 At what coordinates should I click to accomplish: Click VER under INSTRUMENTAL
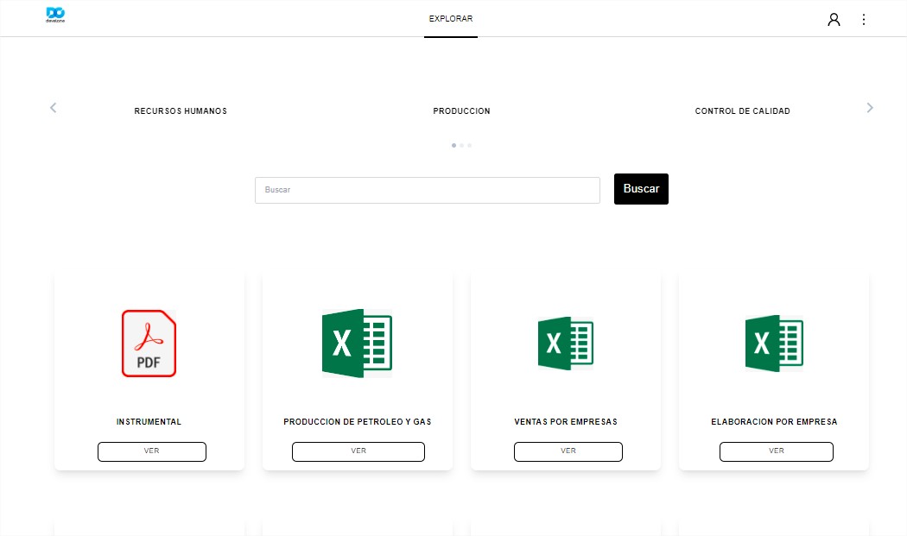pyautogui.click(x=151, y=451)
